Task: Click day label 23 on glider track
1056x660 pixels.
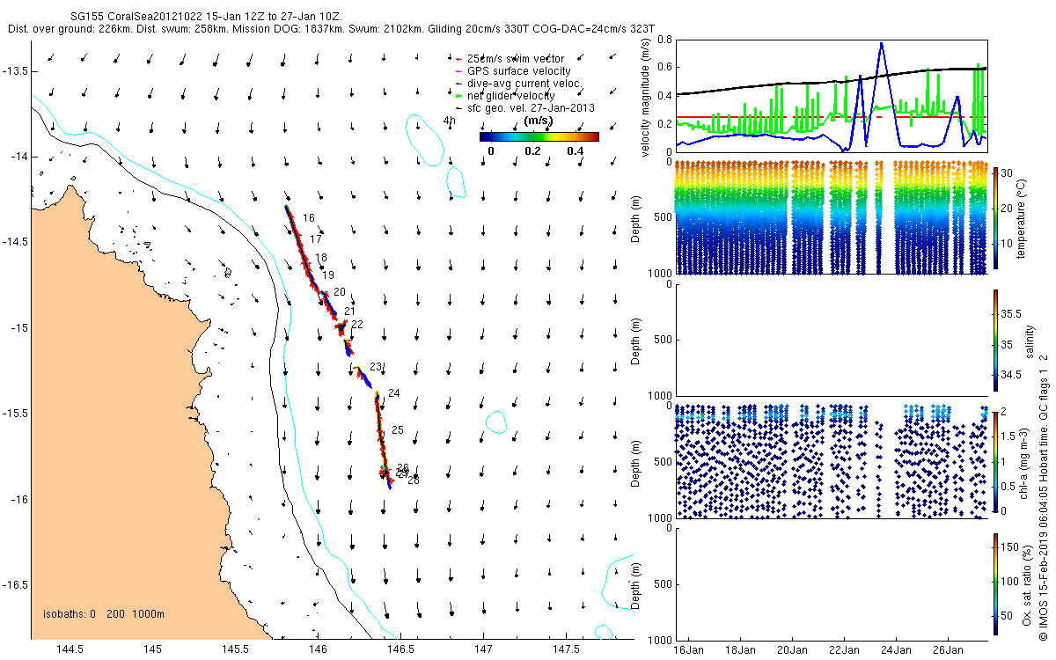Action: coord(376,367)
